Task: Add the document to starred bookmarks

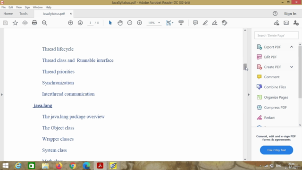Action: pyautogui.click(x=15, y=23)
